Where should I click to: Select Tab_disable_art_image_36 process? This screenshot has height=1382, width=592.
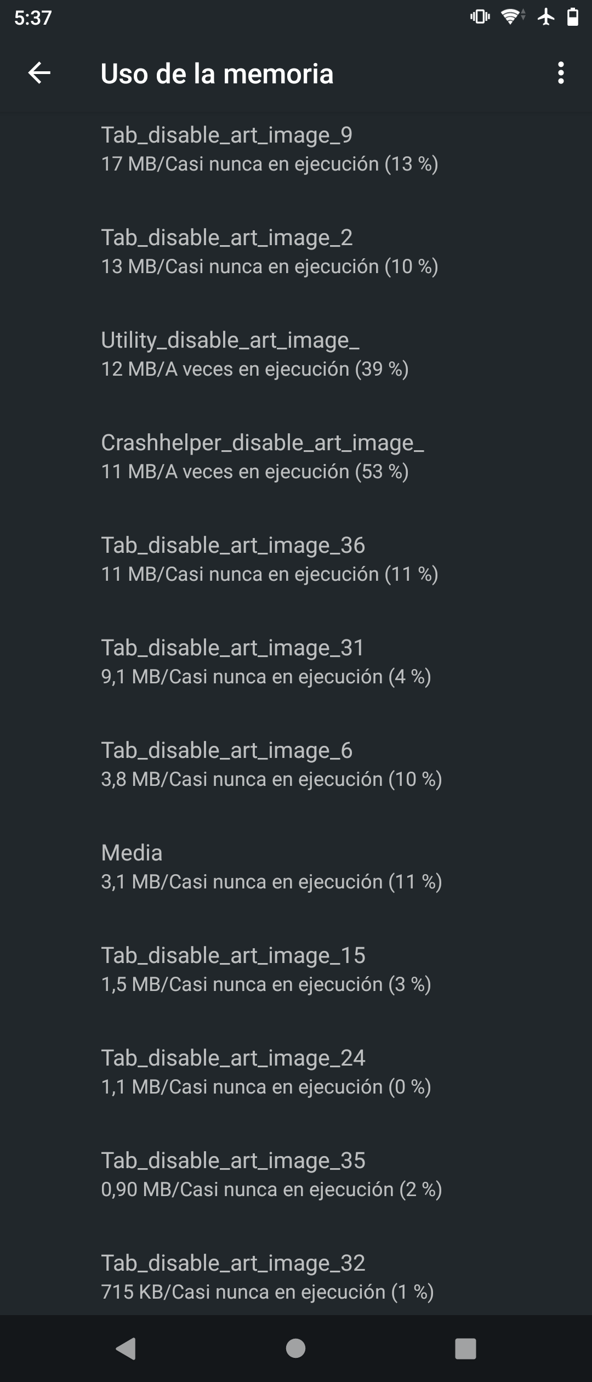click(296, 559)
